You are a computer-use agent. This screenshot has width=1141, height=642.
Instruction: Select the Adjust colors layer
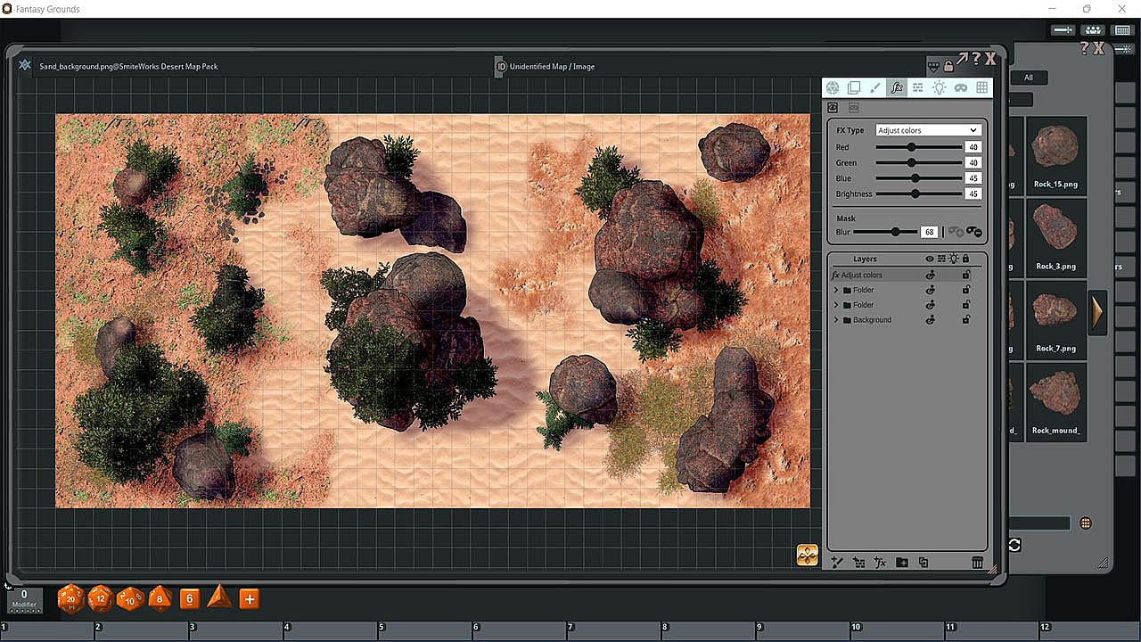[862, 276]
